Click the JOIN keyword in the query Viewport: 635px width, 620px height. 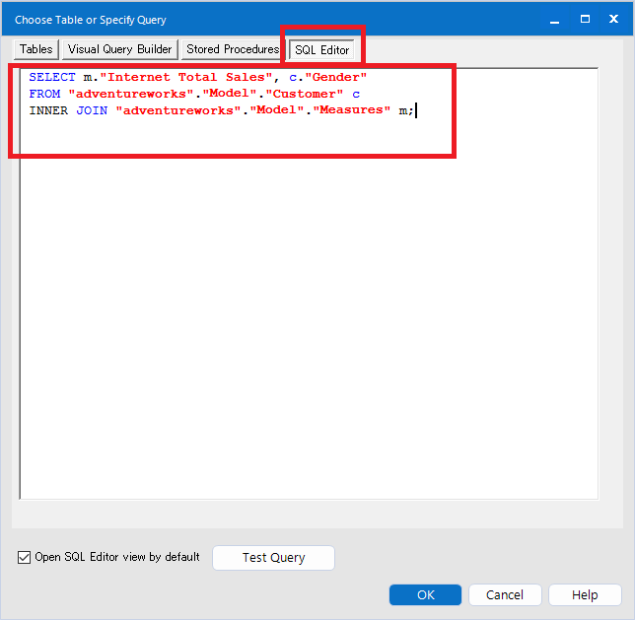click(x=92, y=110)
